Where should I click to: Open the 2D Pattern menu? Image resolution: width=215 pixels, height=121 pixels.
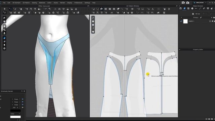(26, 3)
